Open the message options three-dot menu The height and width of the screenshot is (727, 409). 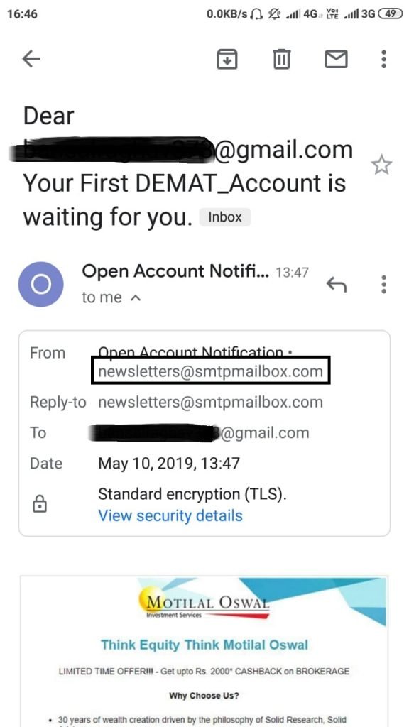[x=383, y=284]
